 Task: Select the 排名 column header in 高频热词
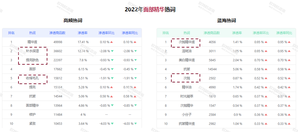[x=11, y=33]
